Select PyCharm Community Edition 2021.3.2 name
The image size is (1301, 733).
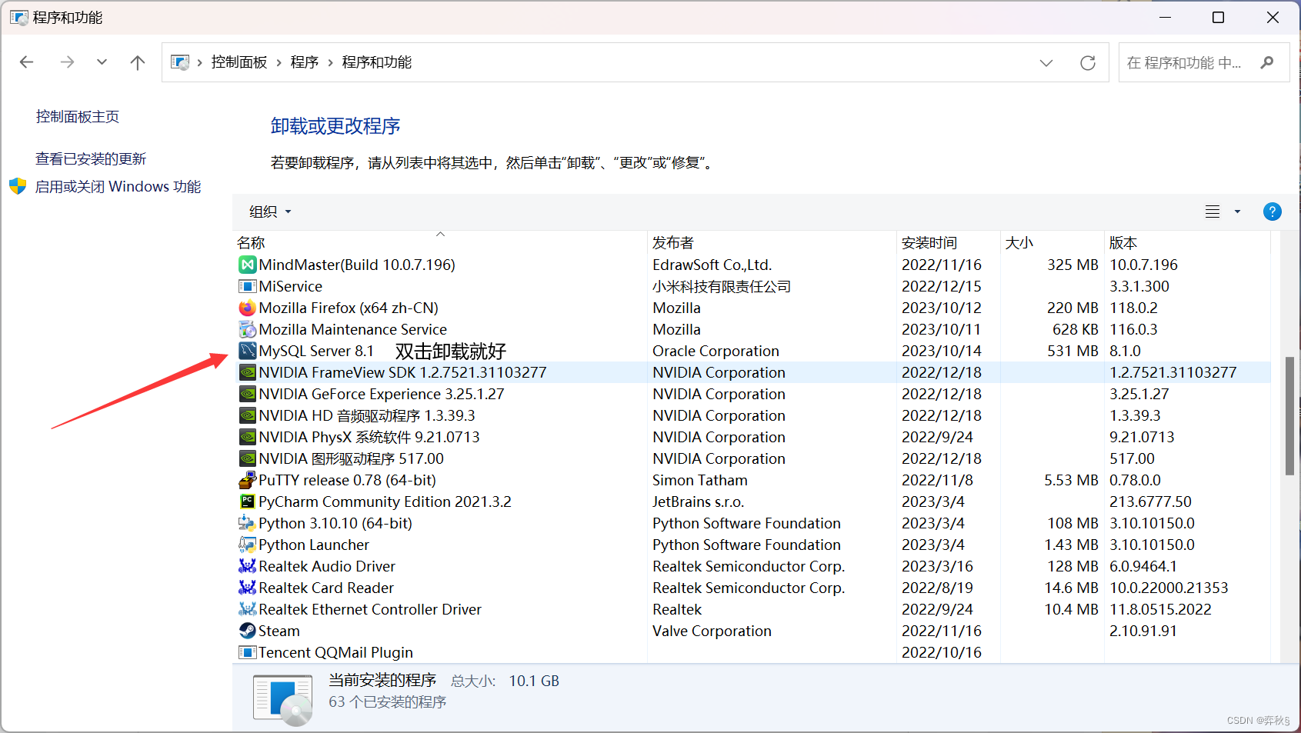click(x=385, y=502)
